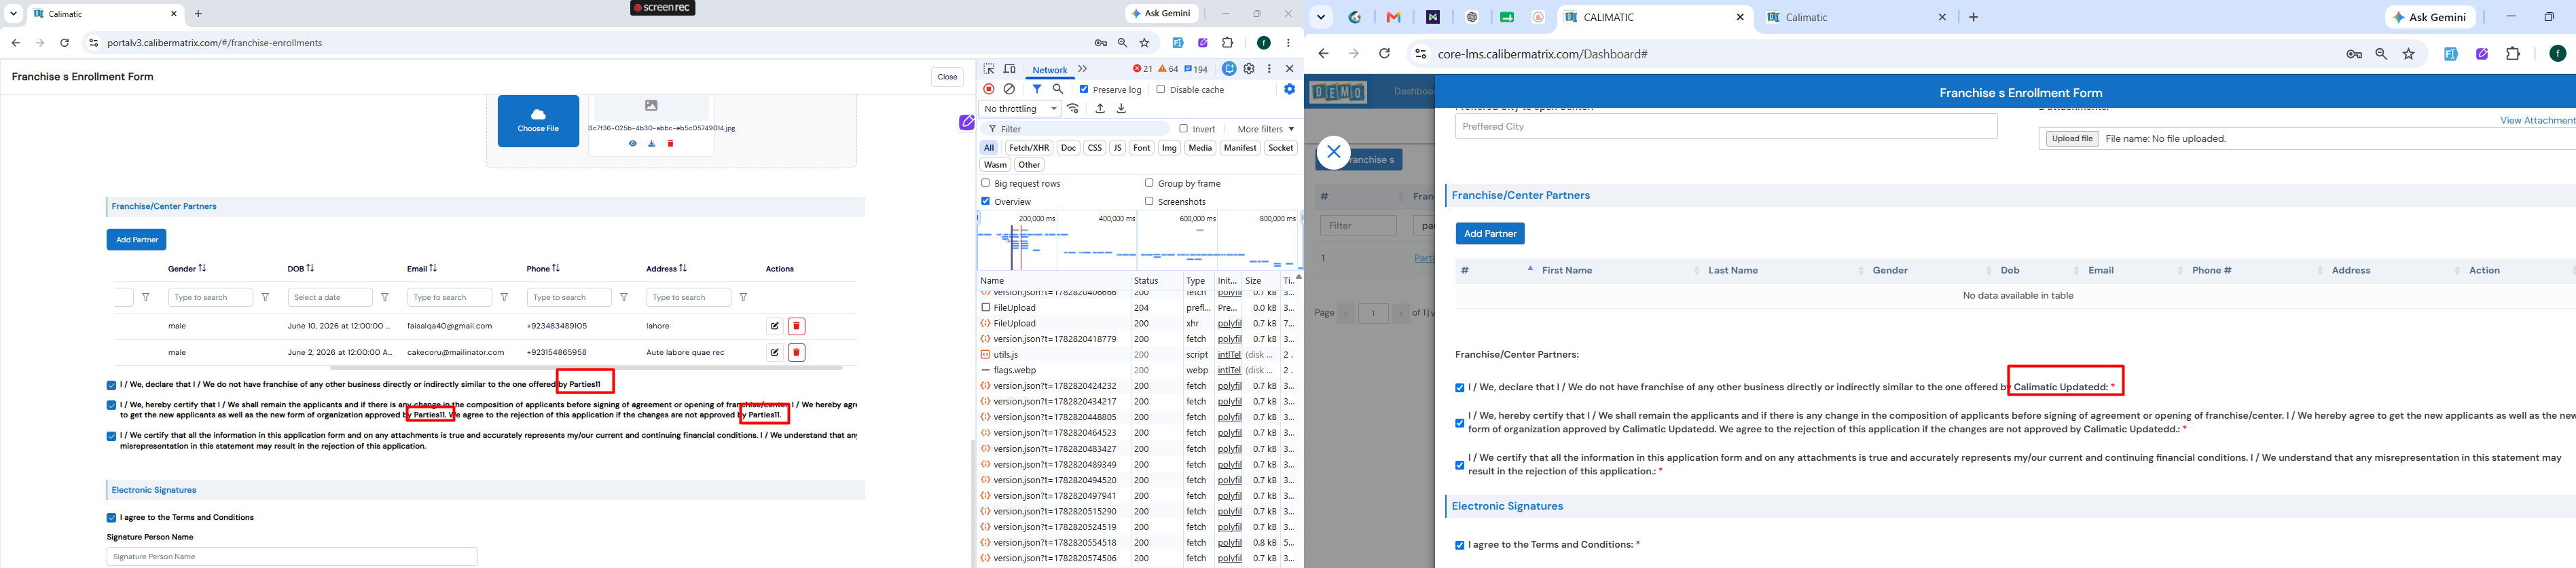
Task: Expand more DevTools tabs chevron
Action: tap(1082, 69)
